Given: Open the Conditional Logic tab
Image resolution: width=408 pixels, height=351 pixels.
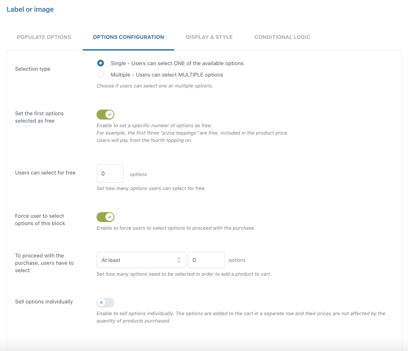Looking at the screenshot, I should click(x=282, y=37).
